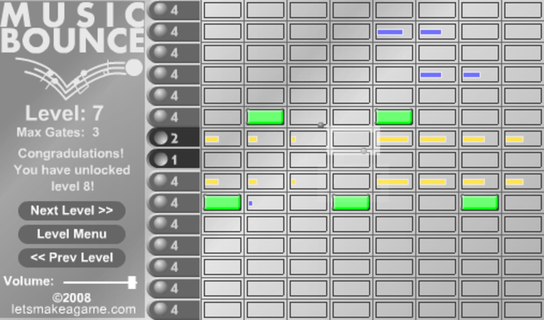The height and width of the screenshot is (320, 544).
Task: Click the 'Level: 7' text
Action: pos(64,113)
